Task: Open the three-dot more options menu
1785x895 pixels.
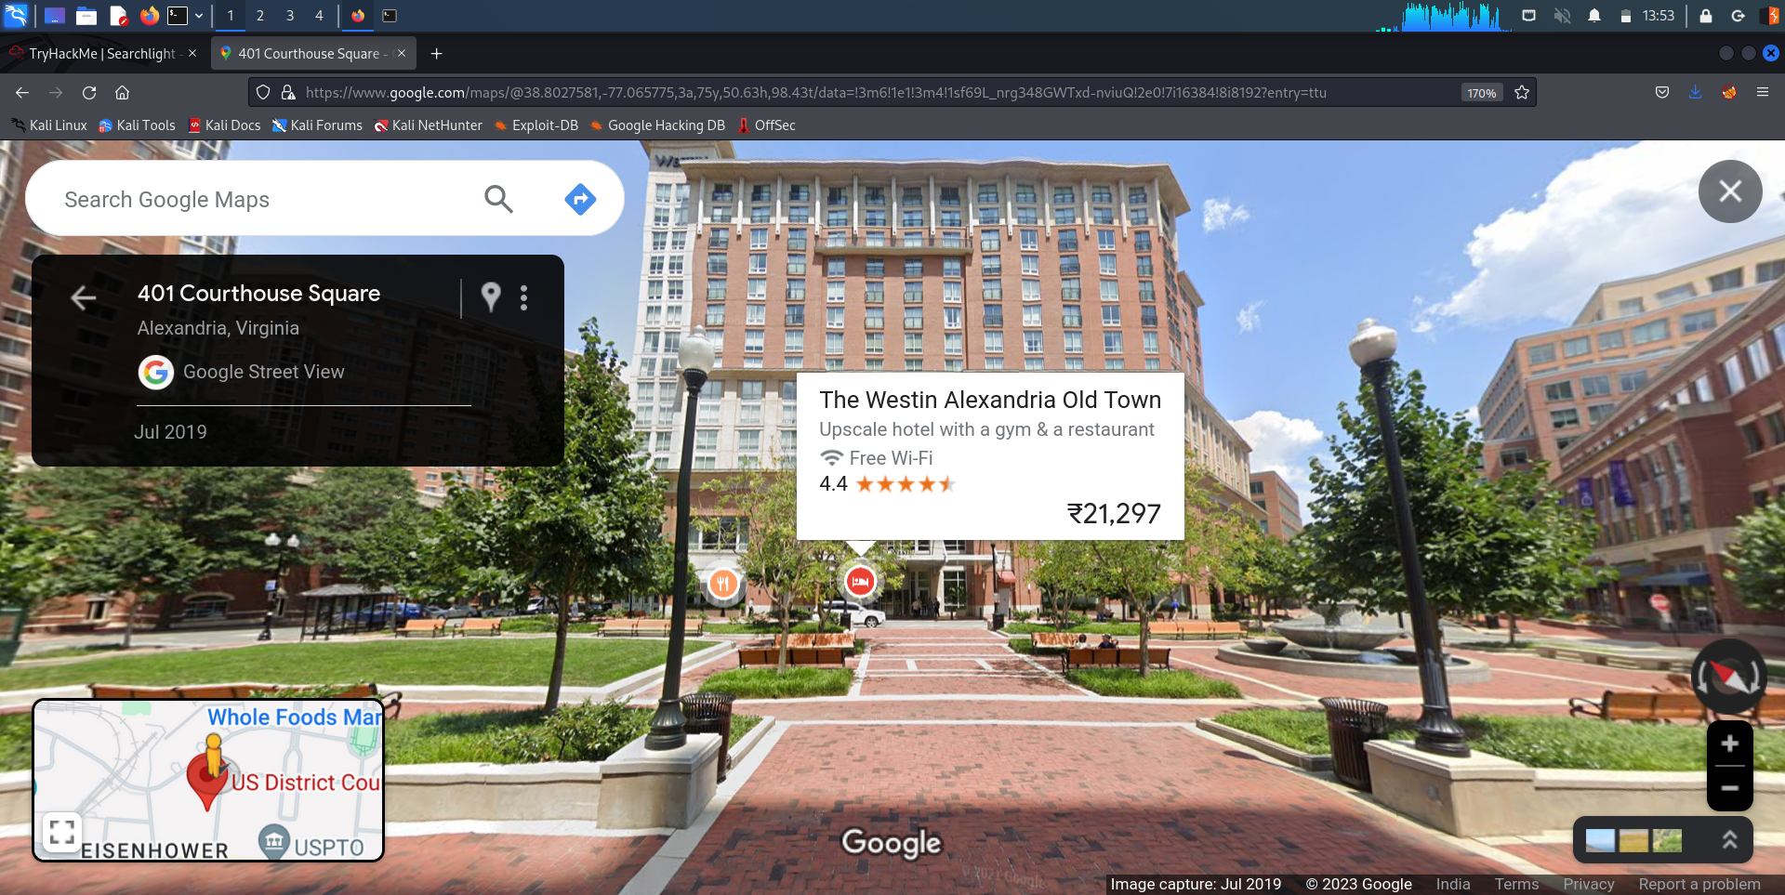Action: click(x=524, y=297)
